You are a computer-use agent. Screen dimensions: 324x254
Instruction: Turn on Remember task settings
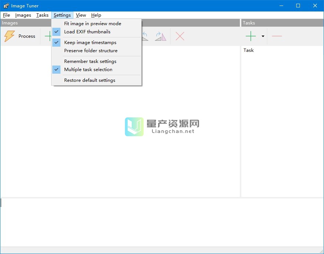(x=96, y=61)
